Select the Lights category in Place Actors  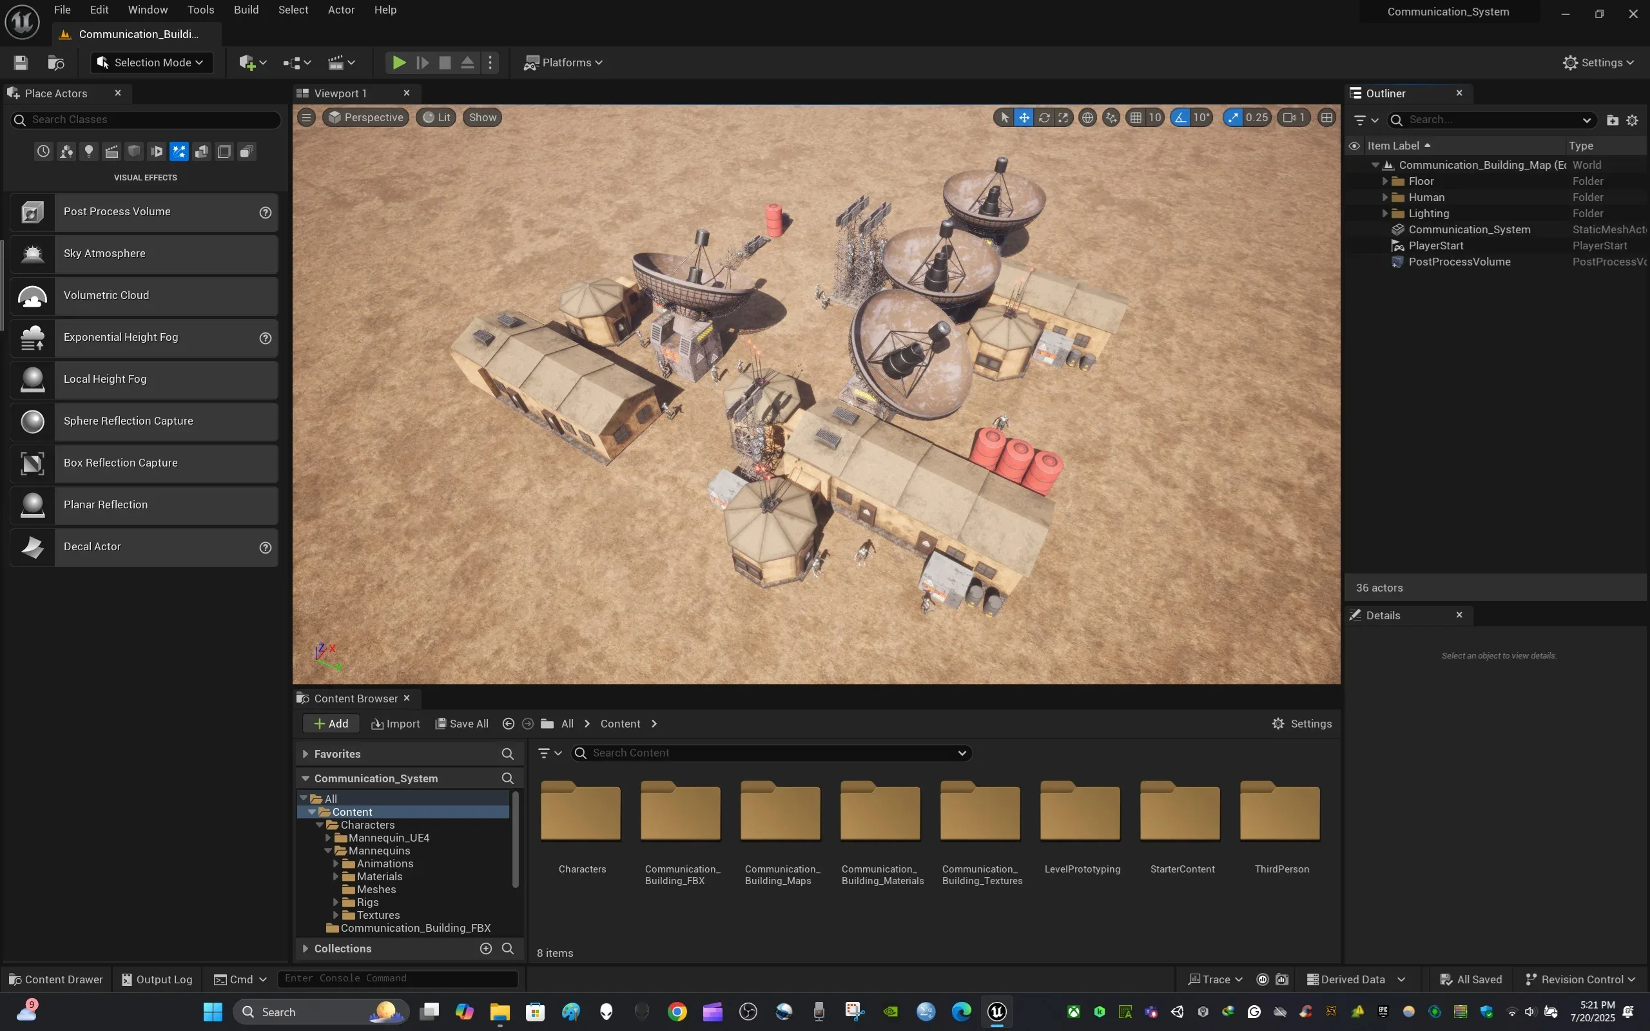89,151
